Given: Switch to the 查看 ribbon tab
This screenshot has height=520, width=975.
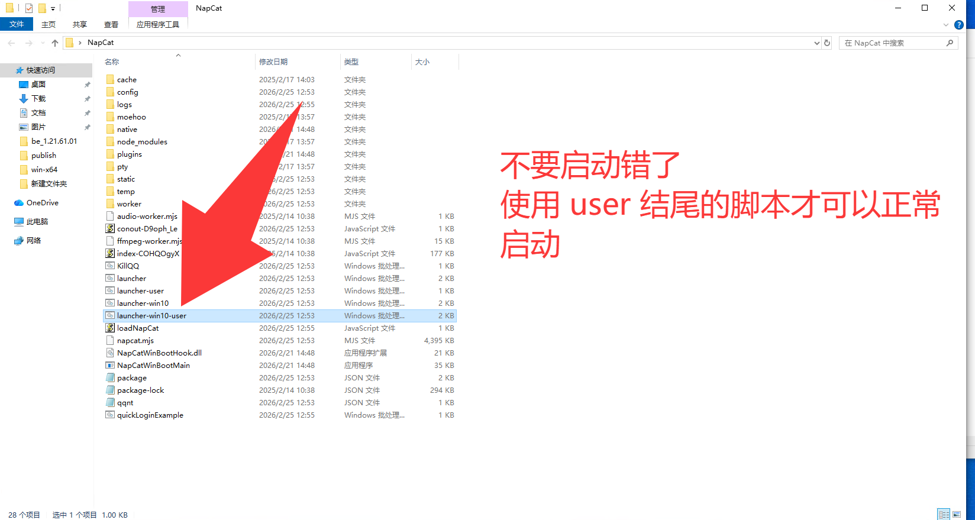Looking at the screenshot, I should click(111, 24).
